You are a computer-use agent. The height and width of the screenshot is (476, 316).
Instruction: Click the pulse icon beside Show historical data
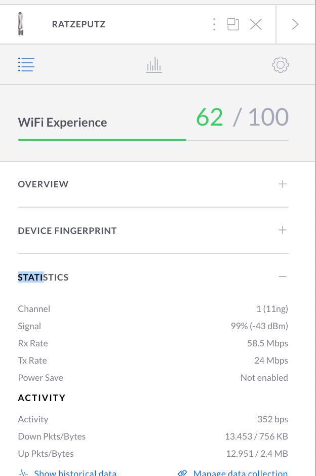(23, 473)
